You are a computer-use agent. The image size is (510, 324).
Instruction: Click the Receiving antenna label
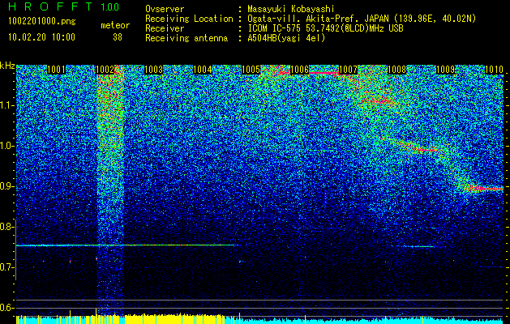(186, 38)
